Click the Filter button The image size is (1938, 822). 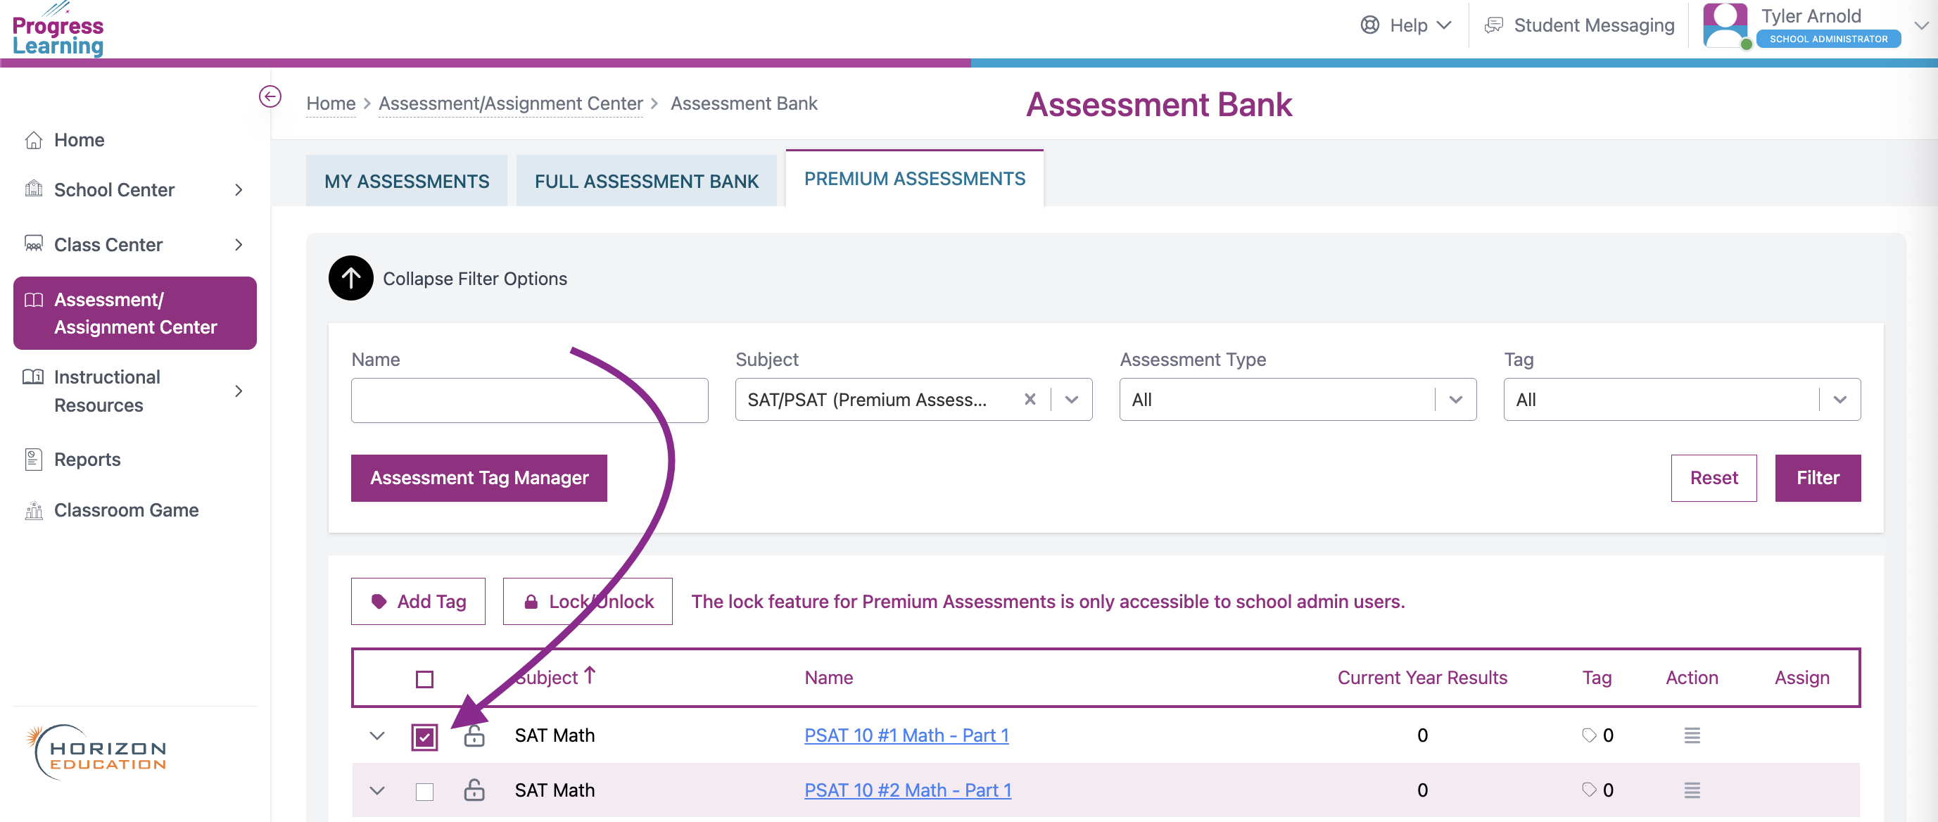click(1818, 478)
